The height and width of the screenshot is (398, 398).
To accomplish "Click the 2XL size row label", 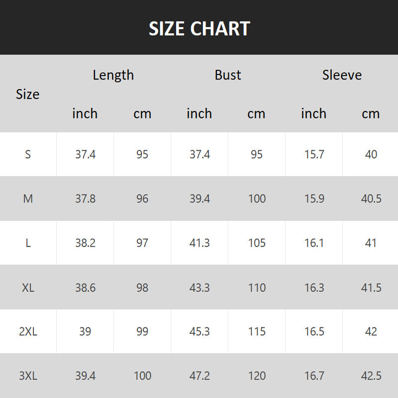I will click(x=28, y=332).
